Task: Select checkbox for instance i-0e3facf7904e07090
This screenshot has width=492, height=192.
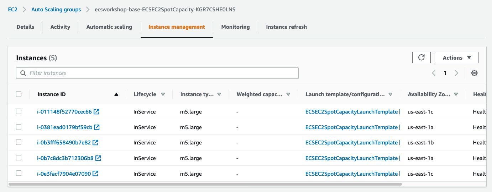Action: tap(19, 173)
